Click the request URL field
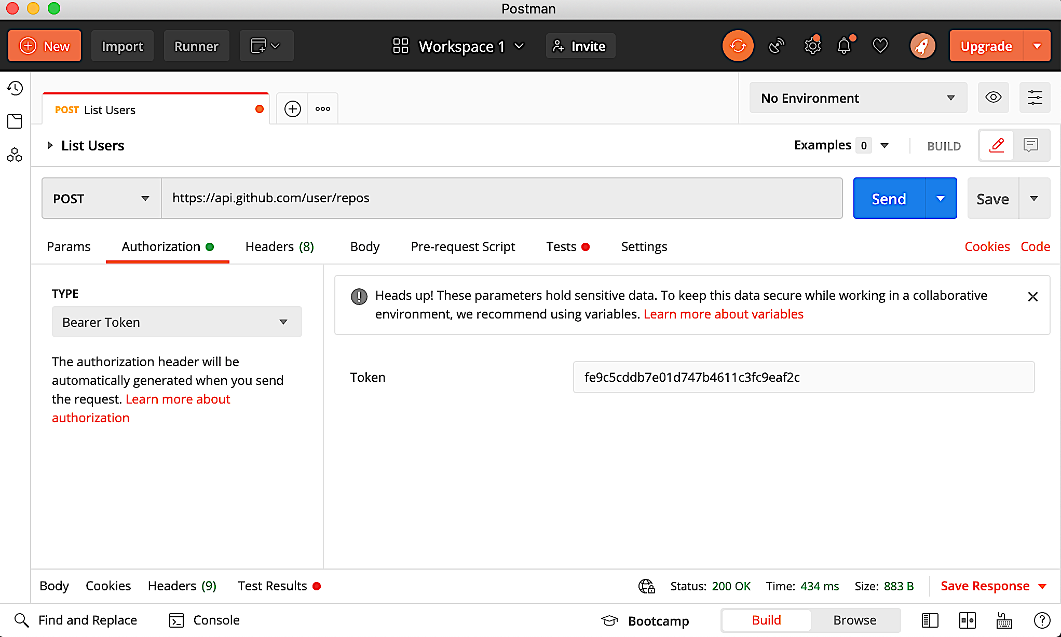The width and height of the screenshot is (1061, 637). (x=501, y=198)
